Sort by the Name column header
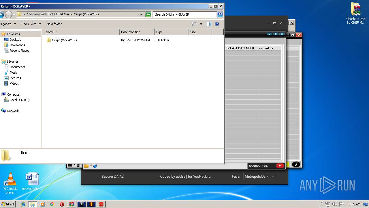This screenshot has height=208, width=369. [x=81, y=32]
